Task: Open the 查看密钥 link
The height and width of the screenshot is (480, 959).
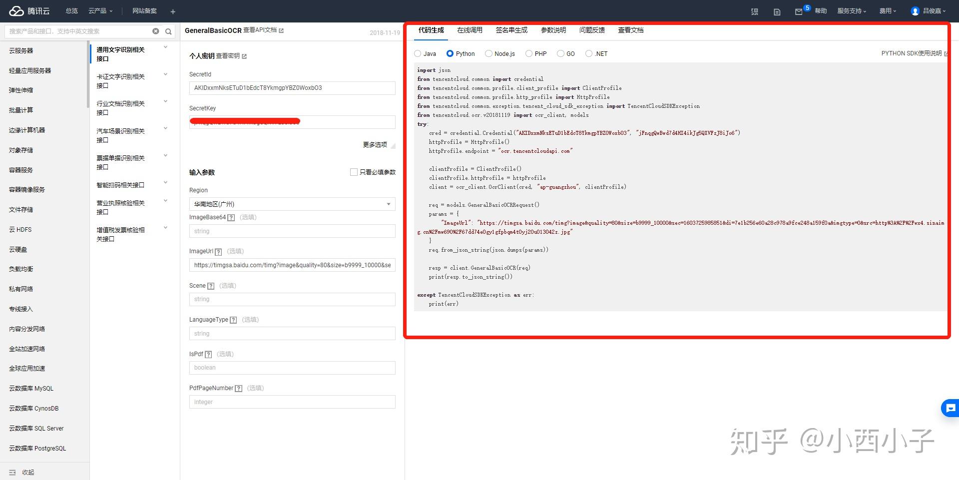Action: coord(228,56)
